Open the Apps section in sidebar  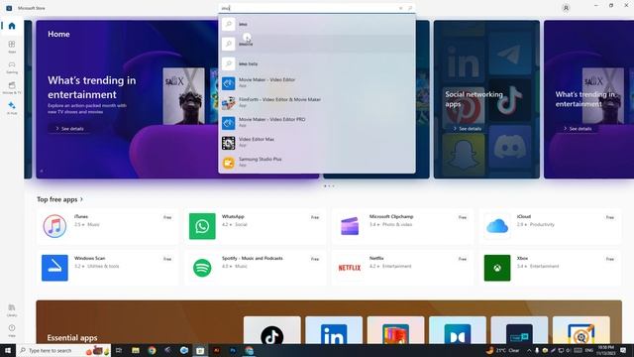coord(12,47)
